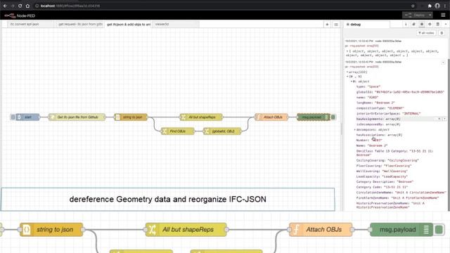Open the info sidebar icon
The image size is (450, 253).
click(x=406, y=25)
